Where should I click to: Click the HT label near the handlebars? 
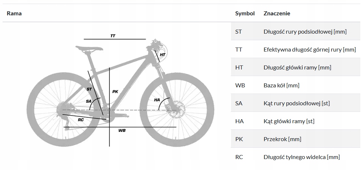[163, 55]
